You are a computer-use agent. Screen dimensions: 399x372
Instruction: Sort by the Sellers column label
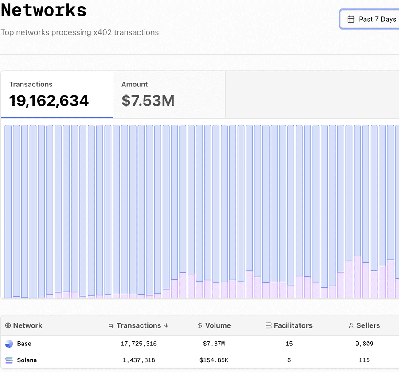click(x=368, y=325)
